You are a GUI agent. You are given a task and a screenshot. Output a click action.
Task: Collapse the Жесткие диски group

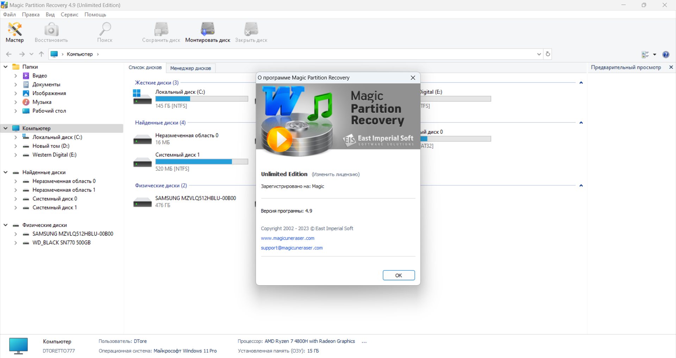click(581, 83)
